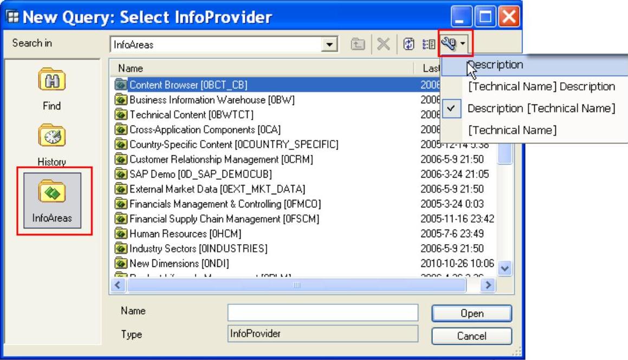Click the Cancel button
The image size is (628, 360).
click(472, 336)
